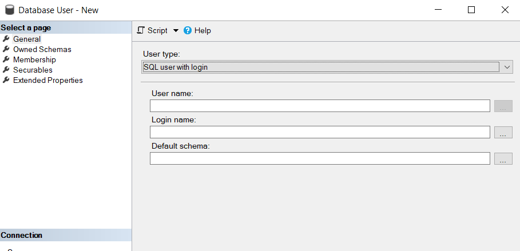
Task: Go to the Securables page
Action: (x=33, y=70)
